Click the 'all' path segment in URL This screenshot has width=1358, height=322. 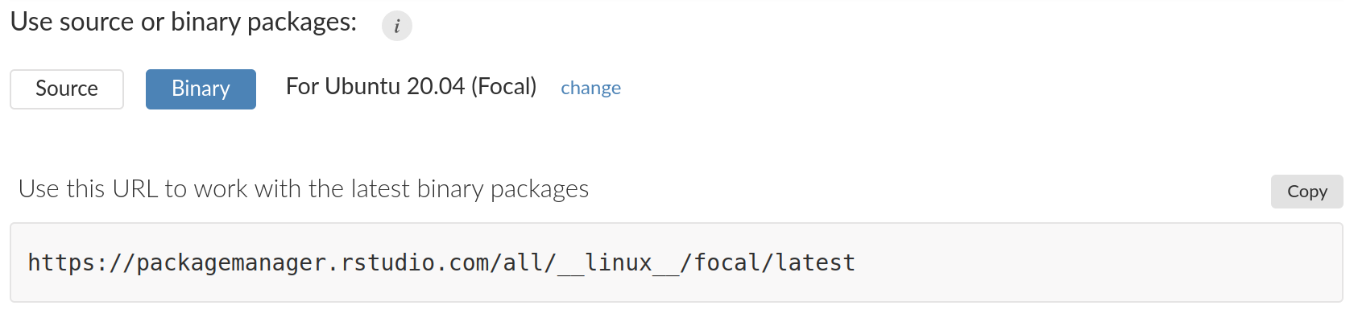523,262
